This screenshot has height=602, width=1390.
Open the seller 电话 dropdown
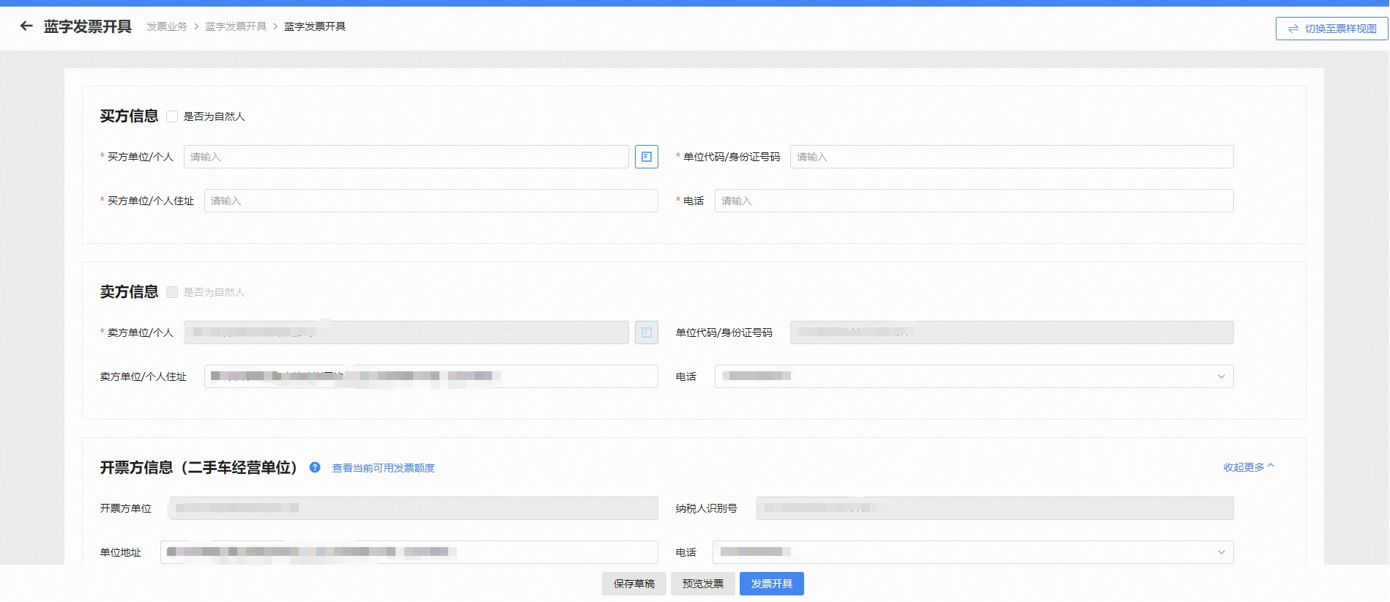tap(1221, 376)
